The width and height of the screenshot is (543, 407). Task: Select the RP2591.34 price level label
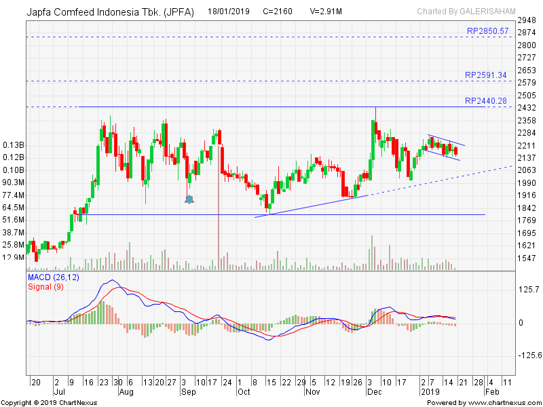[x=486, y=75]
